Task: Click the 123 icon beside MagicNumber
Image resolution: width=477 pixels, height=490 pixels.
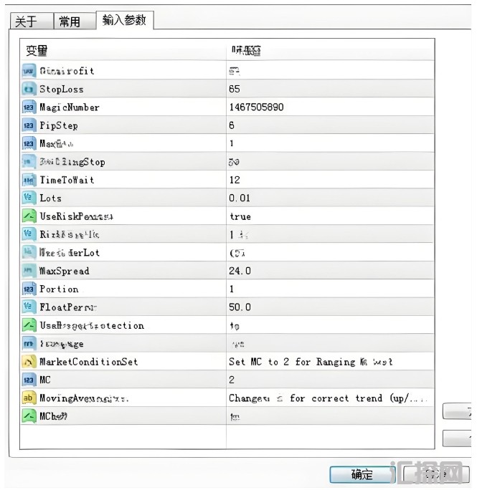Action: tap(29, 107)
